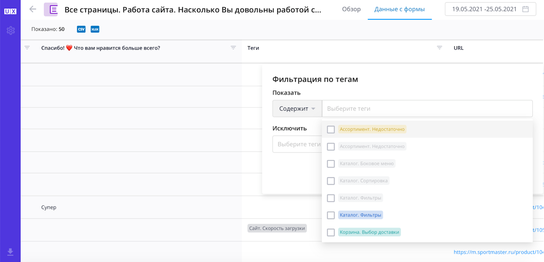Viewport: 544px width, 262px height.
Task: Switch to Данные с формы tab
Action: pyautogui.click(x=400, y=9)
